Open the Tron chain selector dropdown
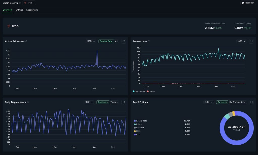258x155 pixels. pyautogui.click(x=29, y=3)
